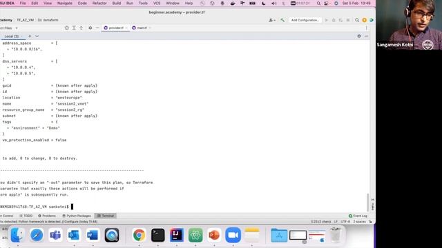Open IntelliJ IDEA from the dock
The image size is (442, 248).
(x=177, y=235)
